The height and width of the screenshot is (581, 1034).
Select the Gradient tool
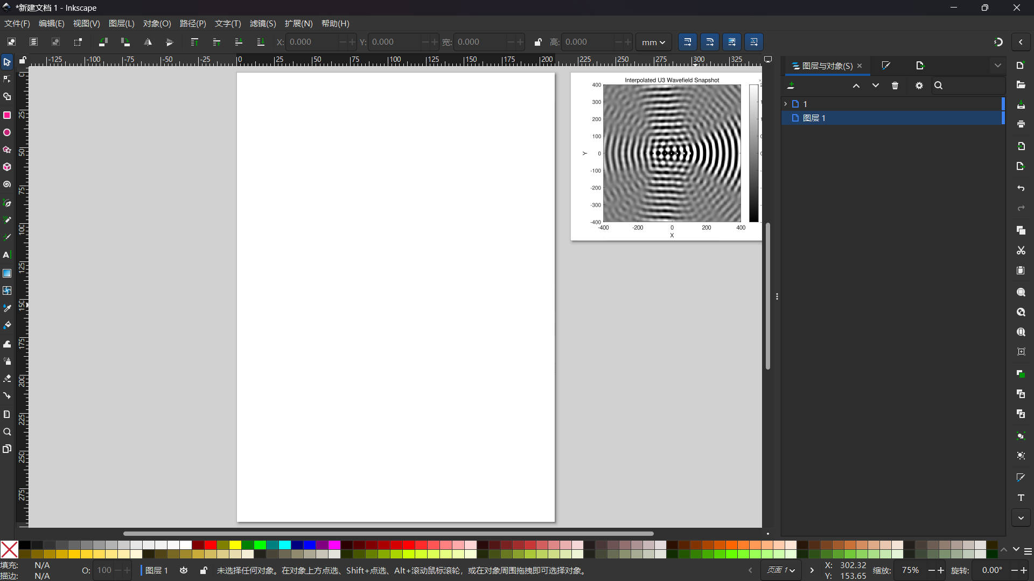pyautogui.click(x=7, y=273)
